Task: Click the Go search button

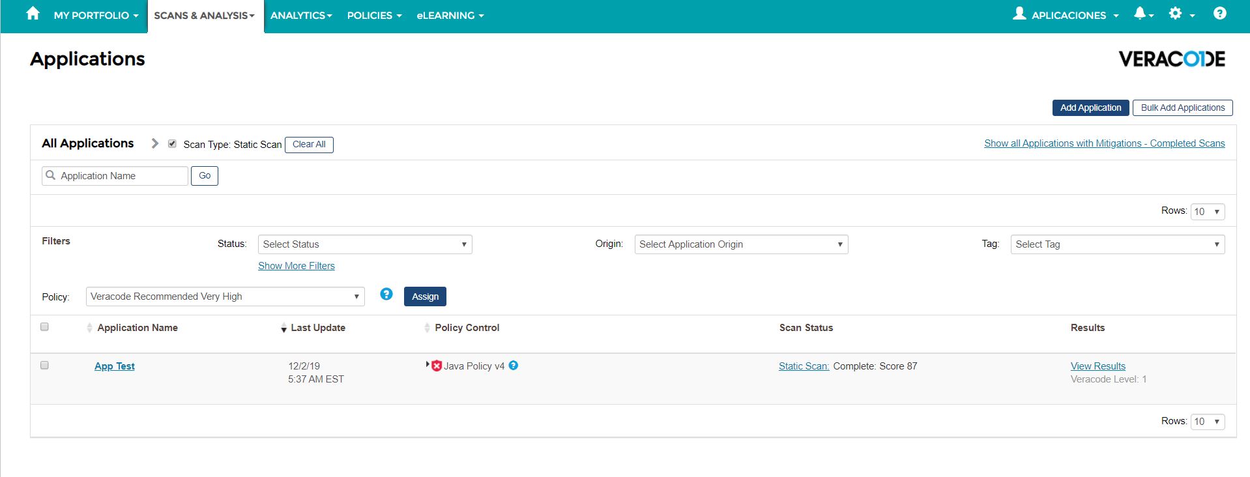Action: (x=205, y=176)
